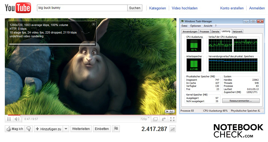Open the Video hochladen link
This screenshot has width=268, height=142.
click(x=185, y=8)
